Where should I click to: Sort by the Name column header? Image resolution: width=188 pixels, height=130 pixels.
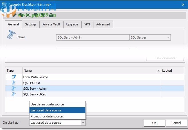92,71
